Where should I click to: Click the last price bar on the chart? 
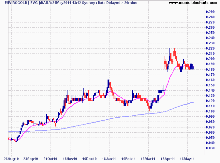(193, 67)
